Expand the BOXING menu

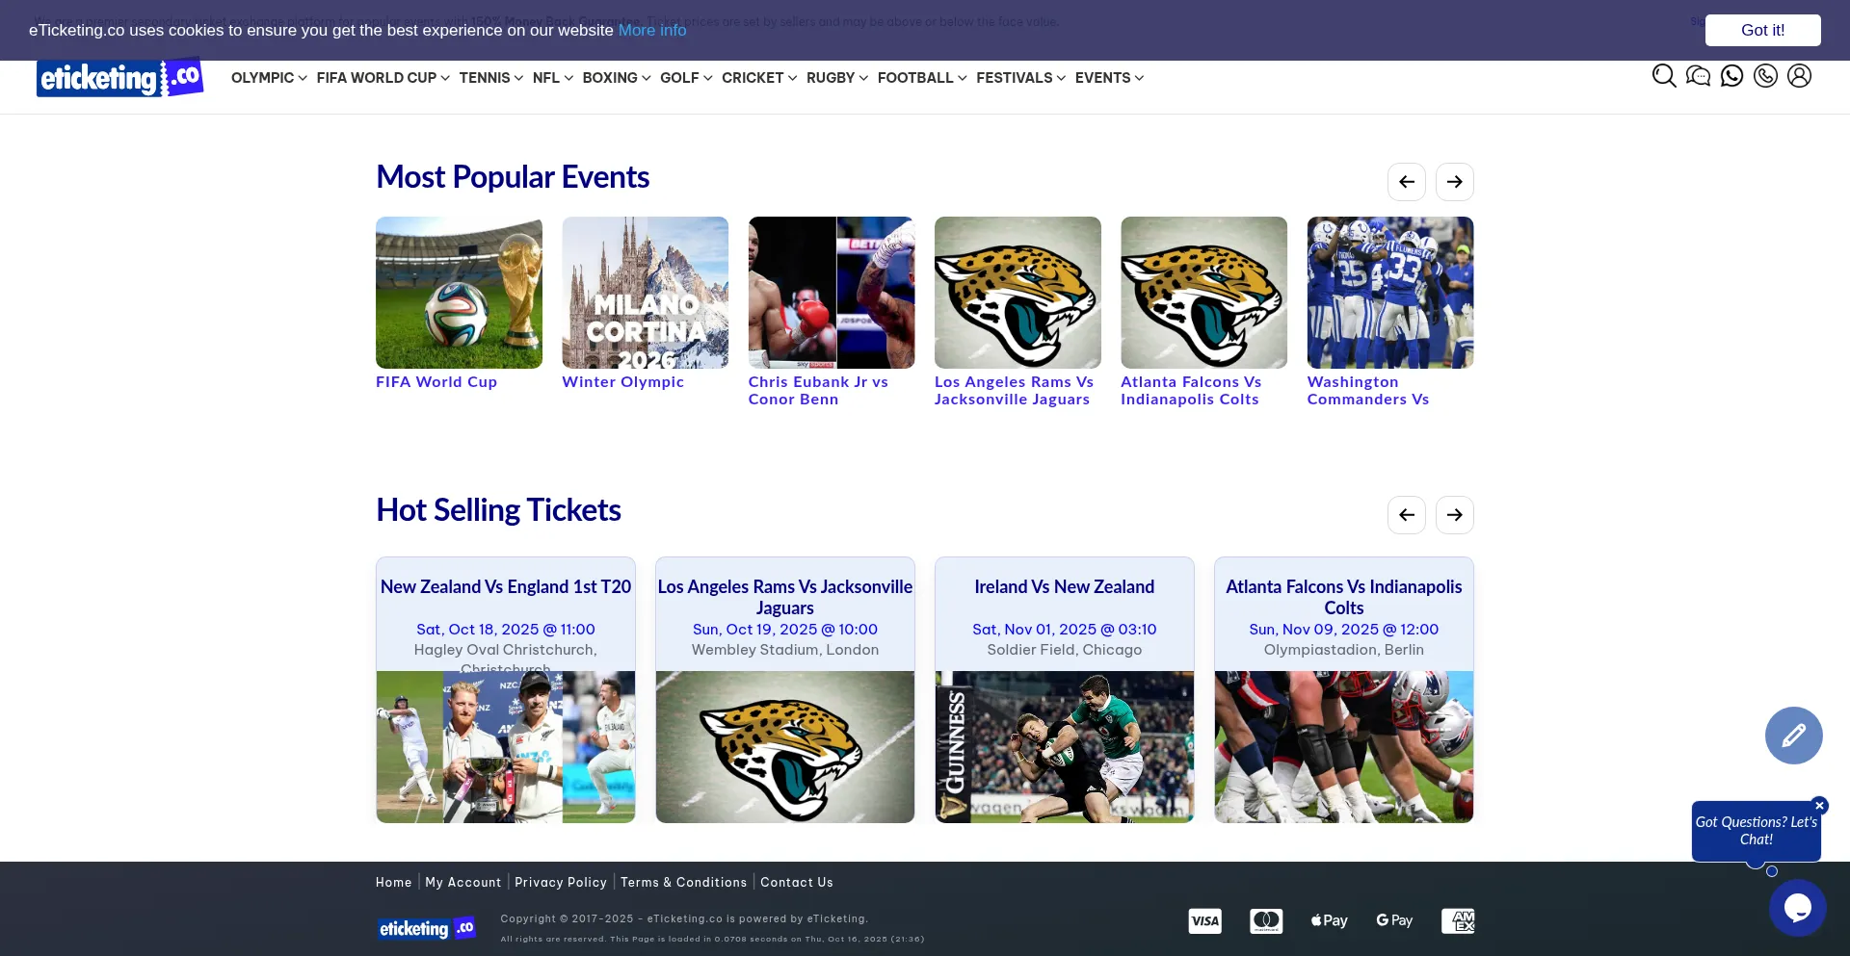(617, 78)
